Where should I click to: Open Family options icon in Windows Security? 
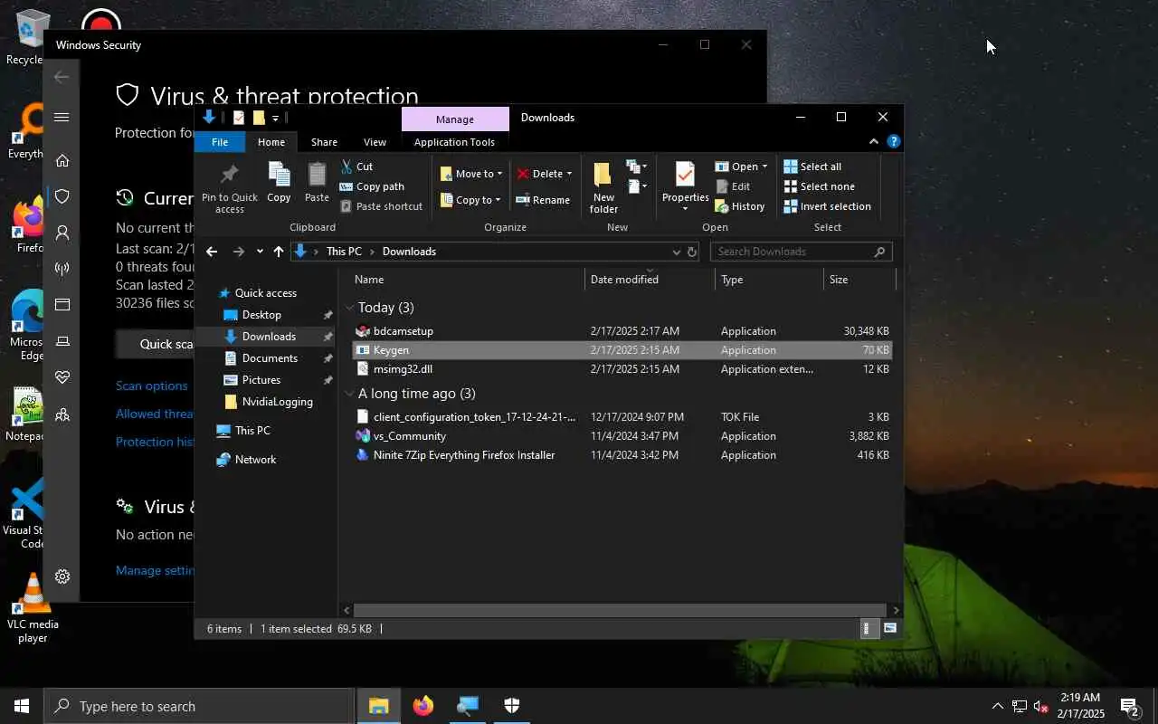(62, 414)
